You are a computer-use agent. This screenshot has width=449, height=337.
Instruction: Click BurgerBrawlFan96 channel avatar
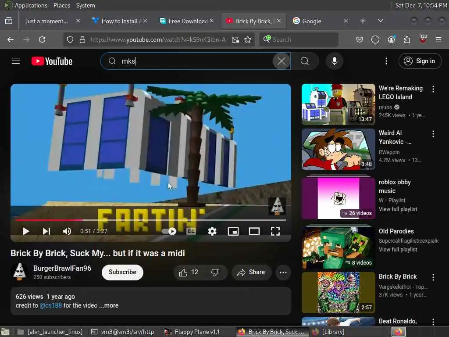[19, 272]
